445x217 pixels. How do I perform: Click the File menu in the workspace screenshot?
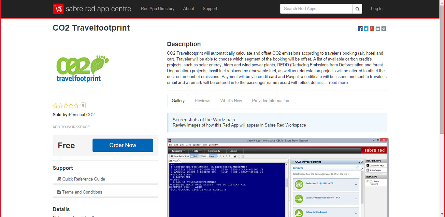(171, 145)
